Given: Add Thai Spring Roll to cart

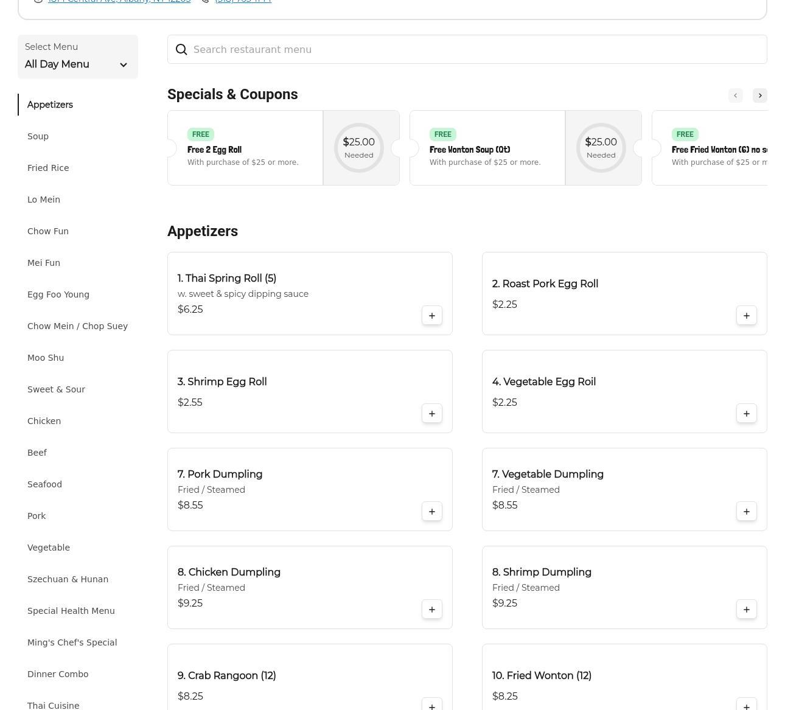Looking at the screenshot, I should [x=431, y=316].
